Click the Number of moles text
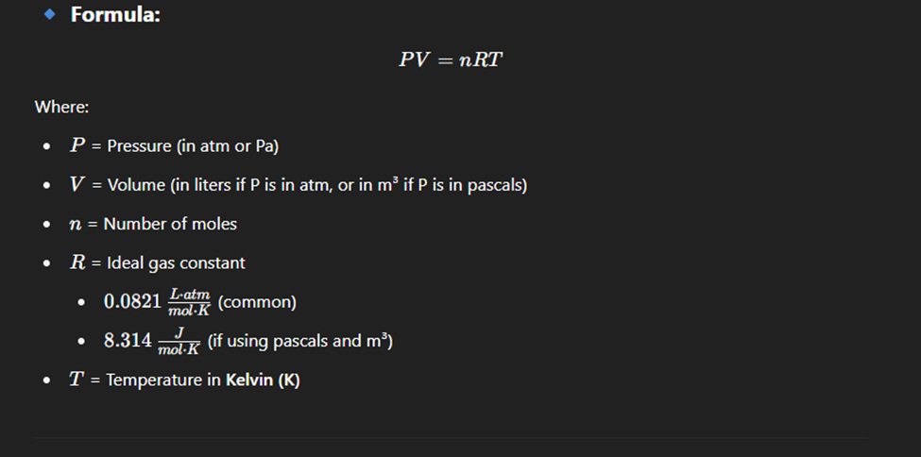Screen dimensions: 921x457 pyautogui.click(x=170, y=224)
